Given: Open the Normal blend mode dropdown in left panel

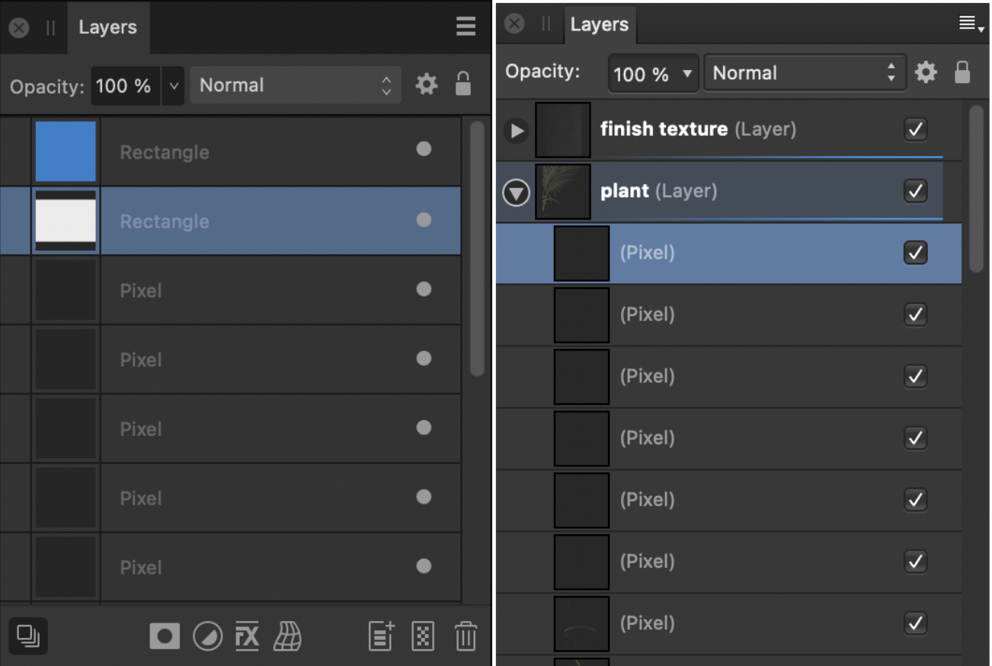Looking at the screenshot, I should [295, 85].
